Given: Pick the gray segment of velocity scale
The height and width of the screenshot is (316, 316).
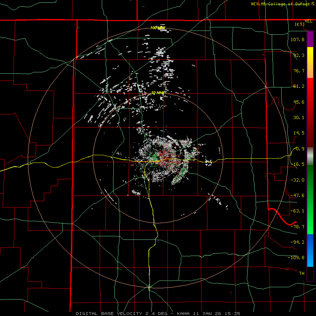Looking at the screenshot, I should click(x=310, y=156).
